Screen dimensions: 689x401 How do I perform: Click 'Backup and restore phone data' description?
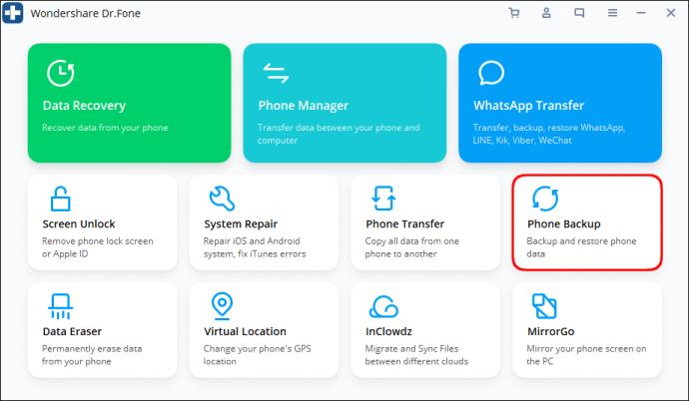pyautogui.click(x=581, y=247)
